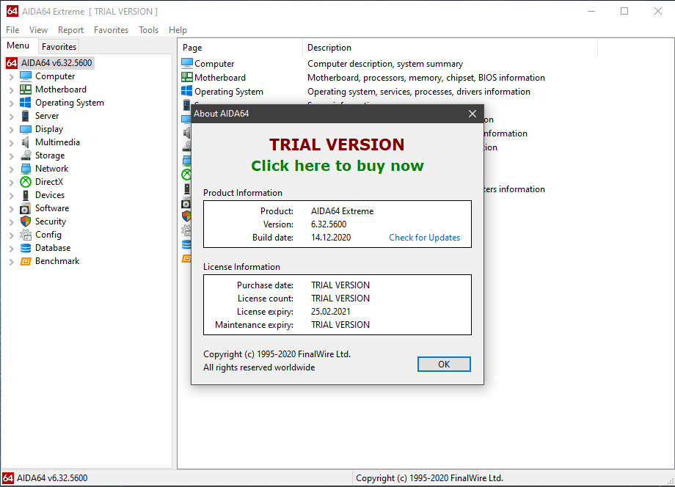
Task: Click the Operating system description text
Action: click(419, 92)
